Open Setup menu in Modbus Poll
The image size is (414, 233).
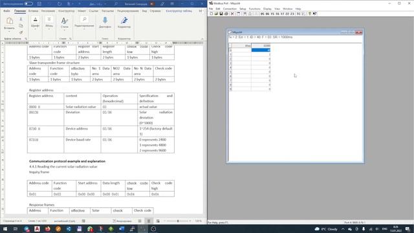coord(243,8)
